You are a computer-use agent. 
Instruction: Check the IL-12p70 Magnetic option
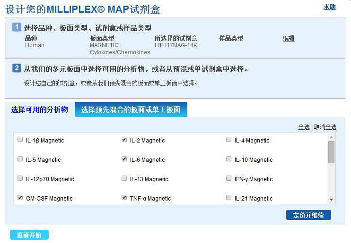tap(20, 178)
